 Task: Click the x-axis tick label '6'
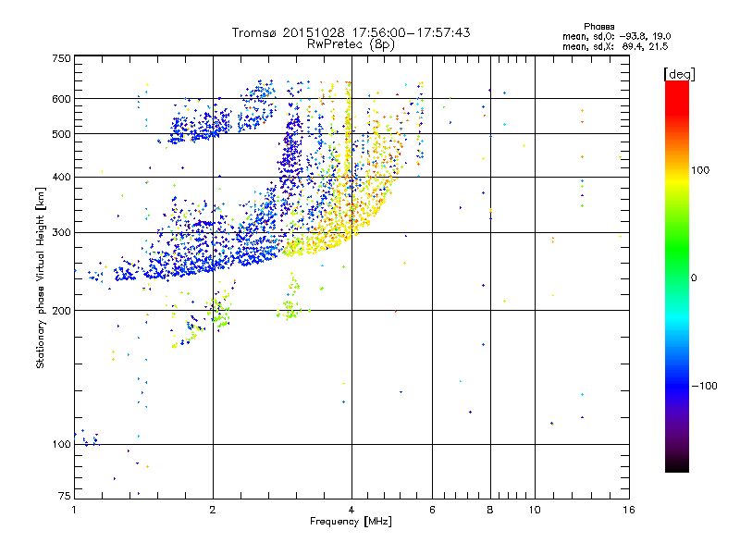[x=432, y=510]
